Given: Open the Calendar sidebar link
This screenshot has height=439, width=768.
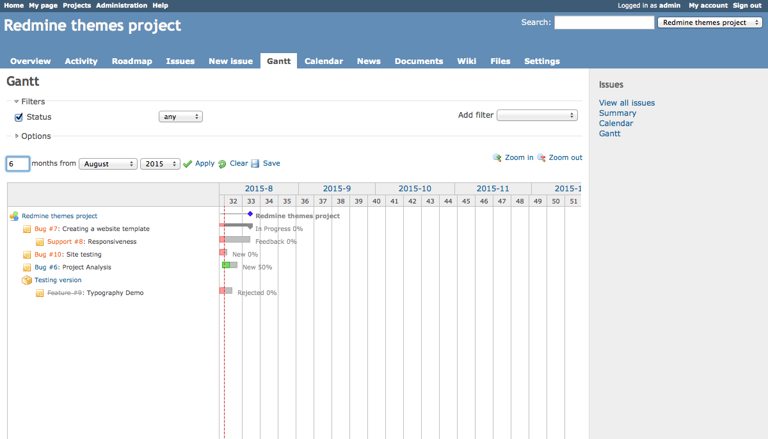Looking at the screenshot, I should pyautogui.click(x=616, y=124).
